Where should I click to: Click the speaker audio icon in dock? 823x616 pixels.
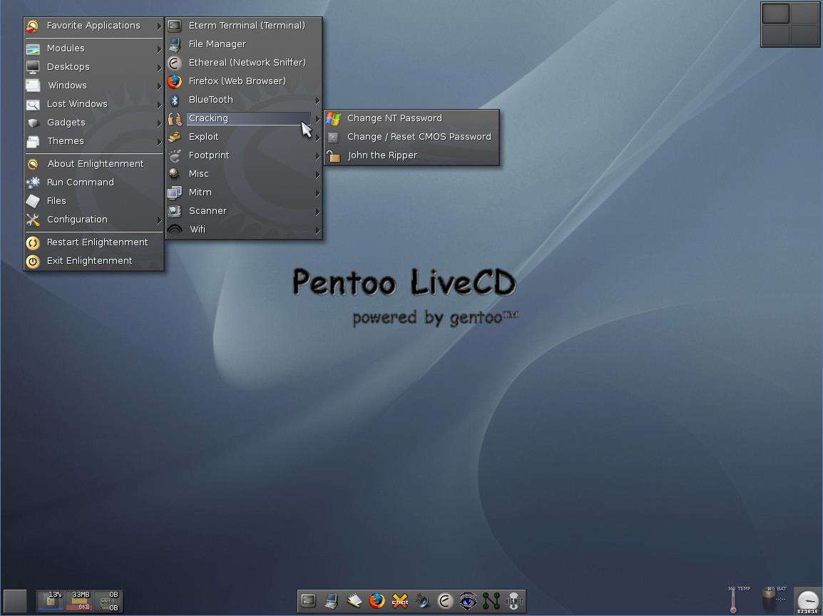click(422, 601)
